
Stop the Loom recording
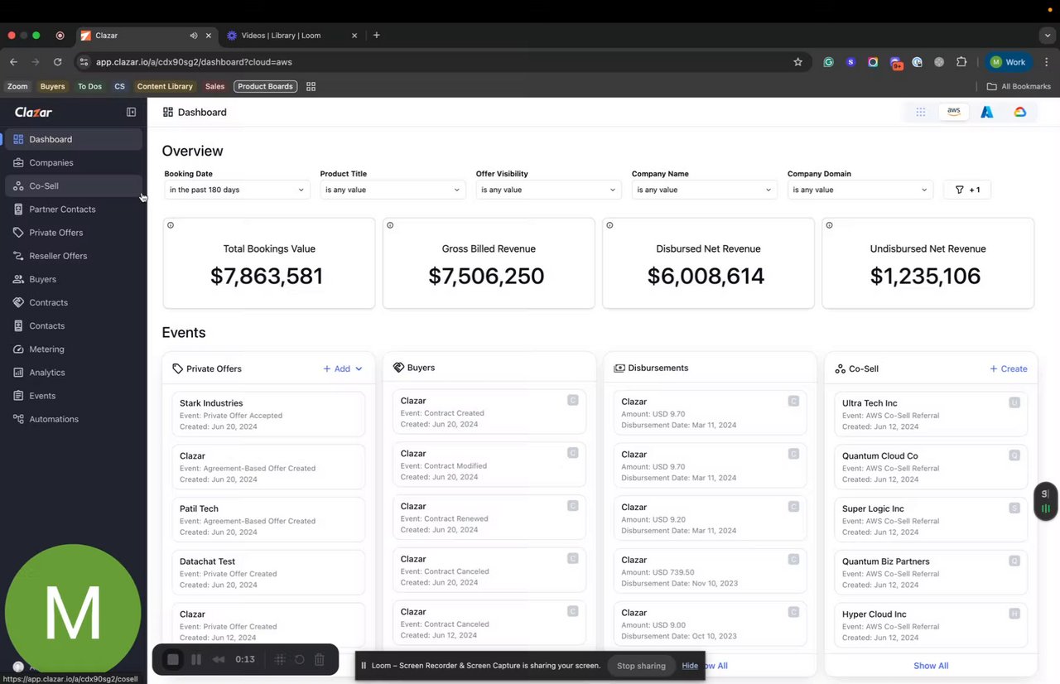tap(173, 660)
